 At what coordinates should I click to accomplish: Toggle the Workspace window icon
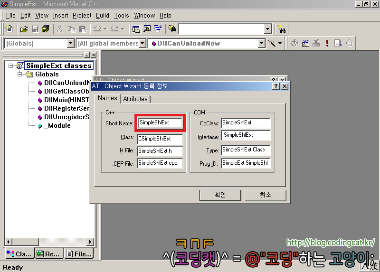136,29
